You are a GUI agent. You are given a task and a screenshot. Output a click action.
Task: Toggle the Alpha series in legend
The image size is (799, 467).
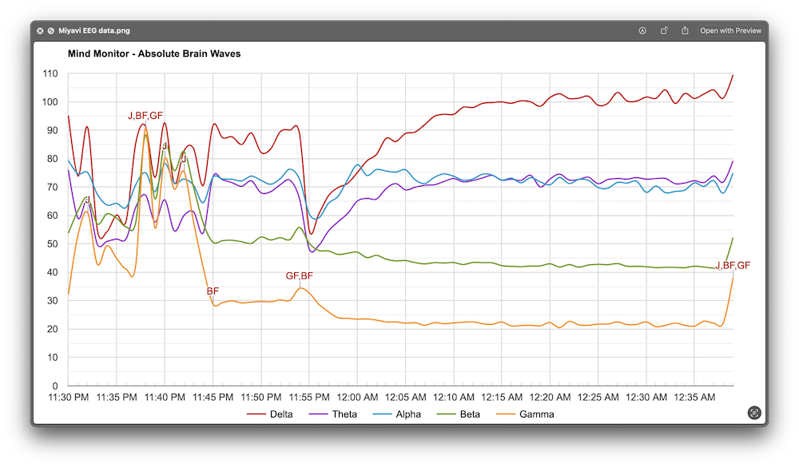(x=409, y=414)
